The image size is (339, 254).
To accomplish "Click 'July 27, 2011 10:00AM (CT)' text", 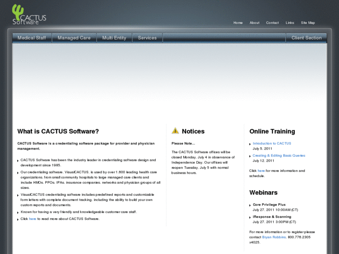I will pyautogui.click(x=275, y=210).
